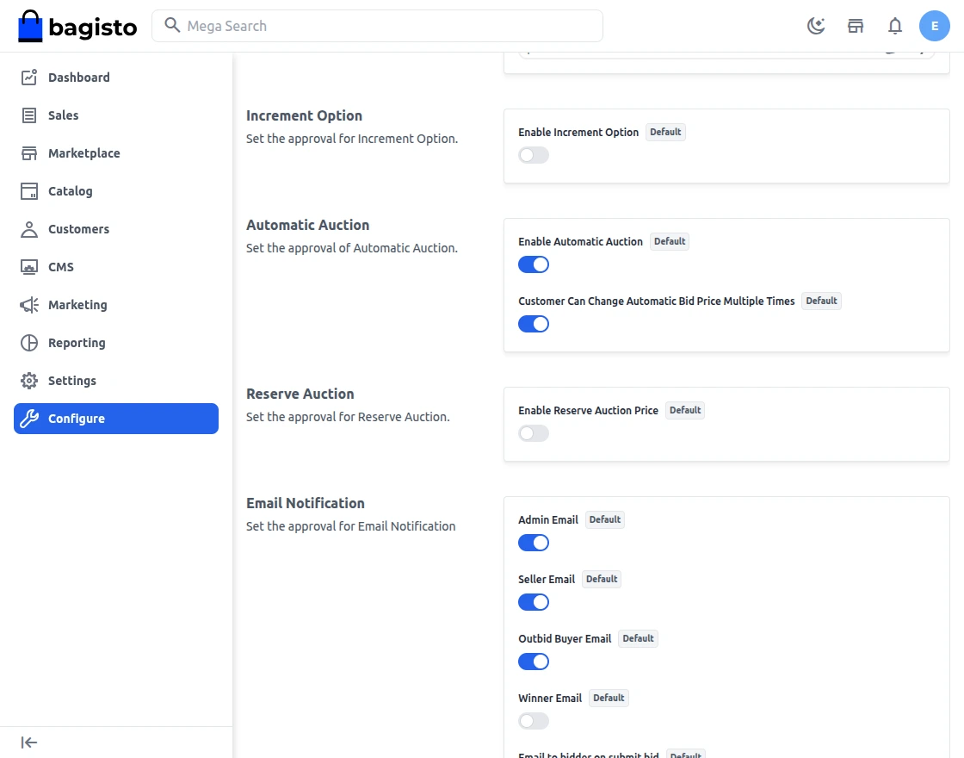
Task: Click the 'Winner Email' label
Action: click(550, 699)
